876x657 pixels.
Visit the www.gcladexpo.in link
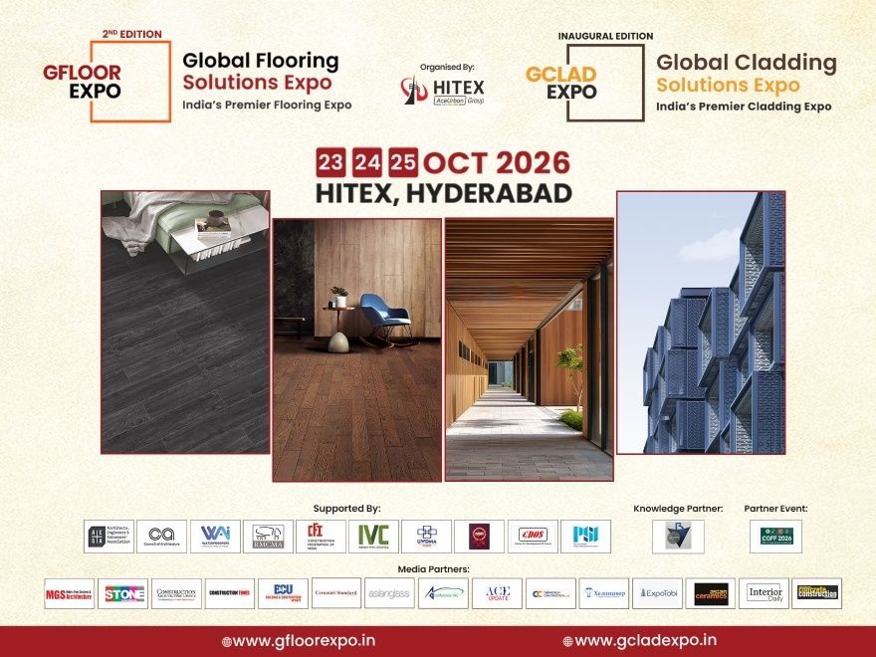tap(640, 640)
